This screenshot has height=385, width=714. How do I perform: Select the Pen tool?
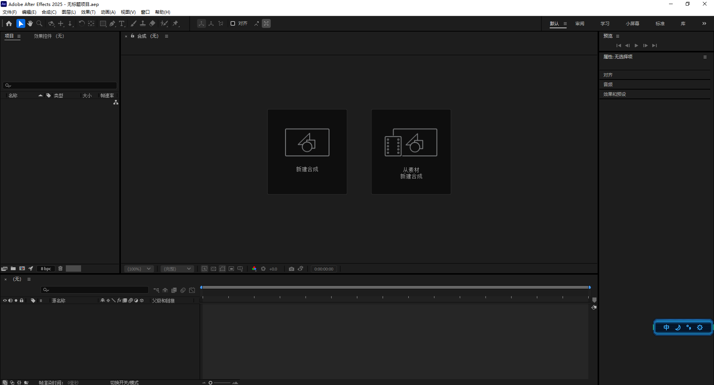pos(112,23)
